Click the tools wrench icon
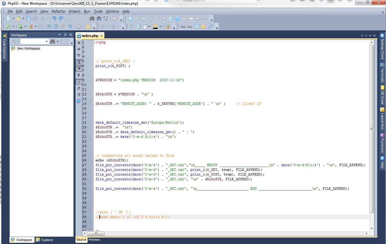The image size is (386, 244). (132, 27)
